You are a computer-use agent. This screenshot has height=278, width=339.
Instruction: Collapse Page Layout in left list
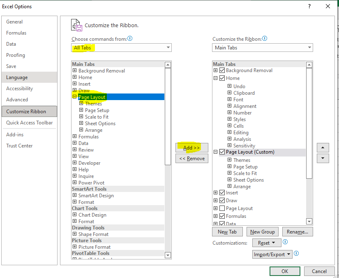coord(75,97)
